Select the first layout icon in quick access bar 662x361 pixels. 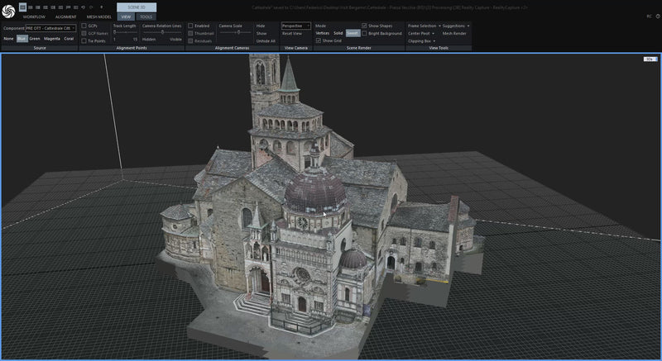pyautogui.click(x=23, y=7)
